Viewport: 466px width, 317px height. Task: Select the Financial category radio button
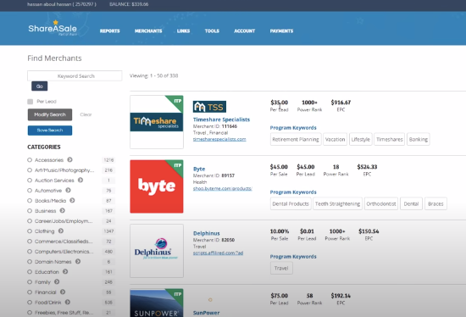[x=30, y=292]
